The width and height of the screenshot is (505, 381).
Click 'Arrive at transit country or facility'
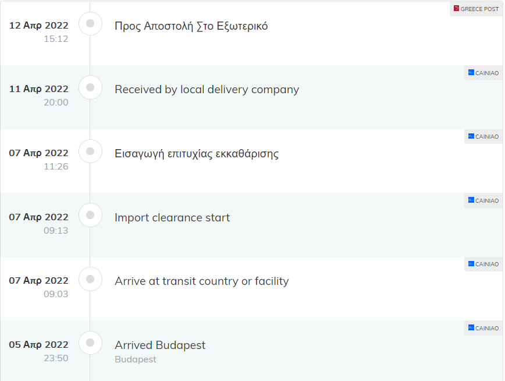click(x=202, y=281)
